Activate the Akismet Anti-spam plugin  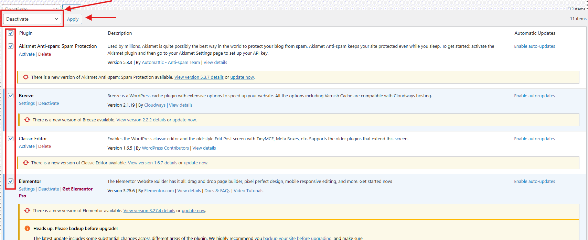(x=27, y=54)
